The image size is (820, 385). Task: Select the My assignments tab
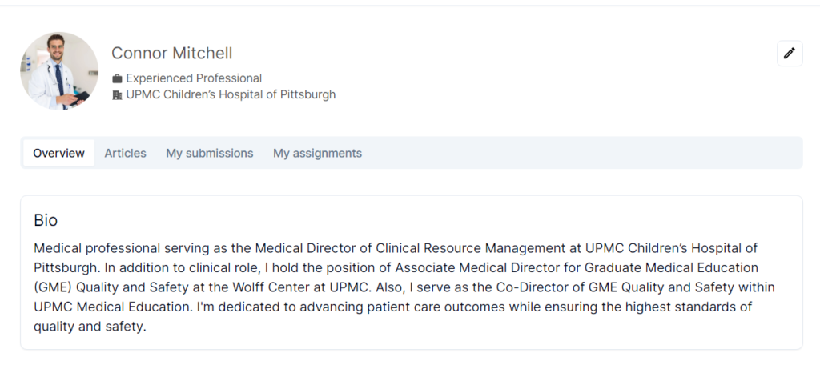click(317, 153)
